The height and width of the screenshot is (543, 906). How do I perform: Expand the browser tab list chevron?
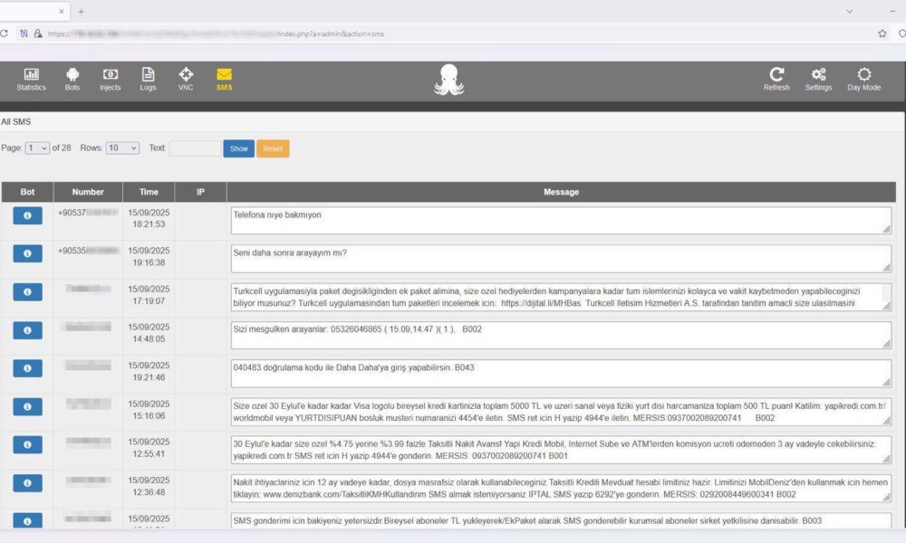tap(849, 12)
